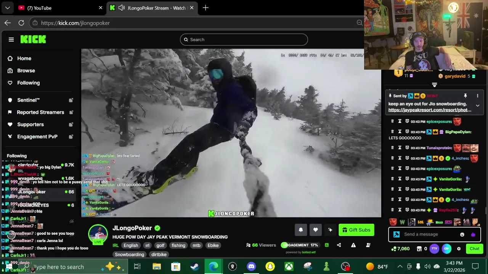Share the stream with the share icon

click(x=339, y=245)
